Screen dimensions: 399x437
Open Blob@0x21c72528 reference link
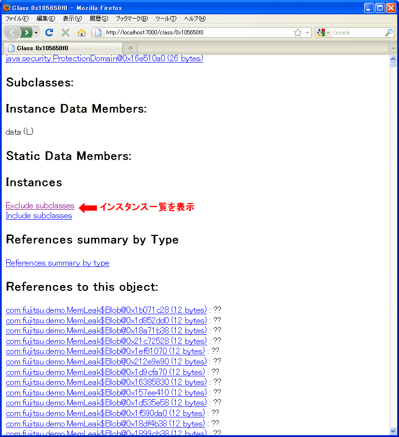pyautogui.click(x=106, y=341)
